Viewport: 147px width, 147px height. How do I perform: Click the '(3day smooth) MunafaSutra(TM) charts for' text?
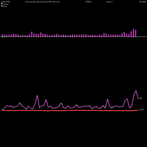coord(42,2)
